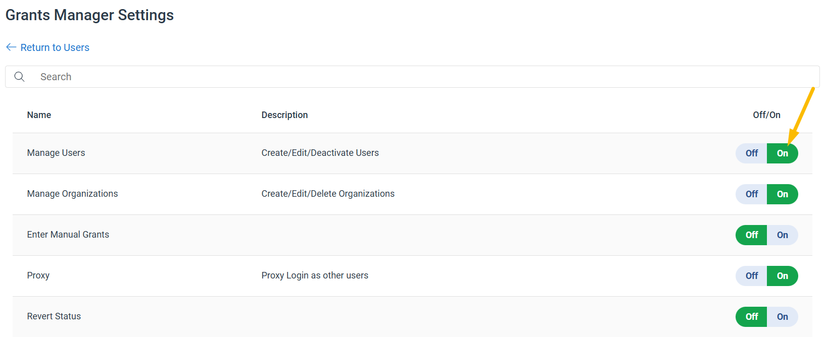824x337 pixels.
Task: Switch Proxy toggle to Off
Action: click(751, 276)
